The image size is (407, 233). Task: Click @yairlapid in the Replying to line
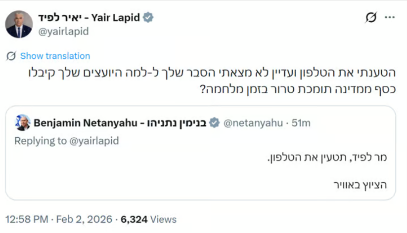pyautogui.click(x=92, y=141)
